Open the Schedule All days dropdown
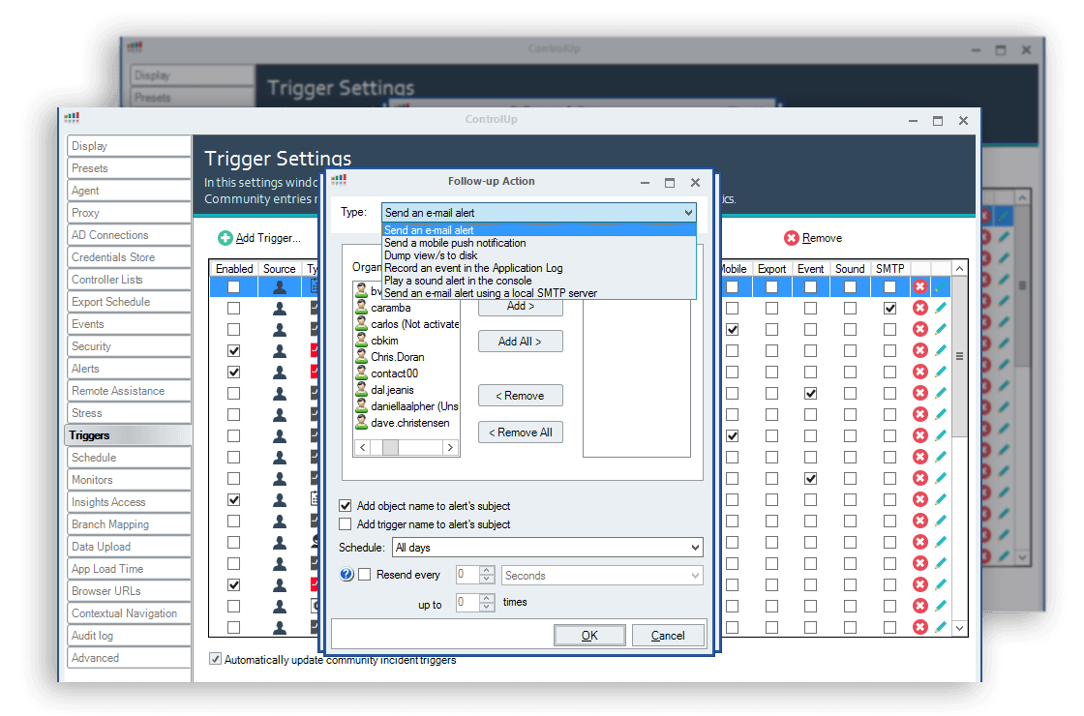Screen dimensions: 1084x716 pyautogui.click(x=695, y=548)
